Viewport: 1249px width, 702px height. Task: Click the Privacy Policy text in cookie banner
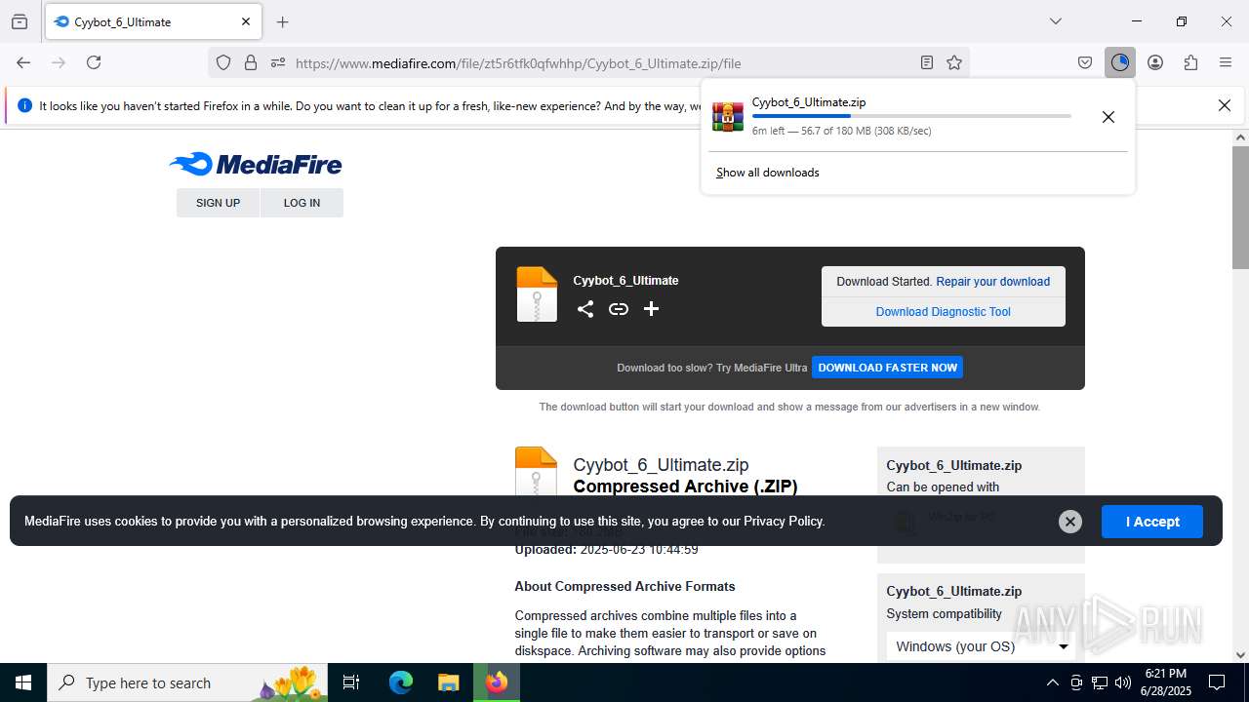pos(784,522)
